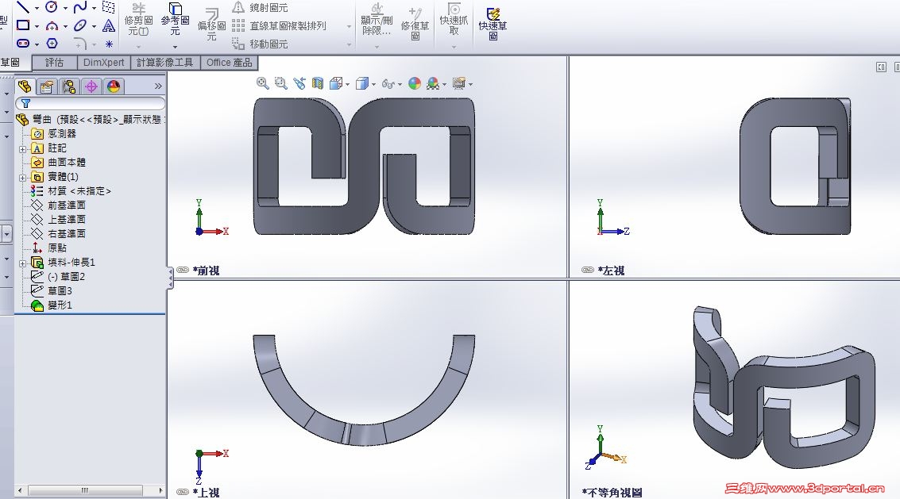
Task: Open the Line tool dropdown arrow
Action: [37, 8]
